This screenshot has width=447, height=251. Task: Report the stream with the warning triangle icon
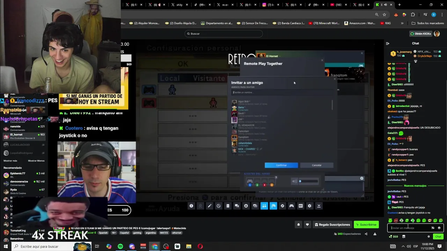(x=375, y=234)
